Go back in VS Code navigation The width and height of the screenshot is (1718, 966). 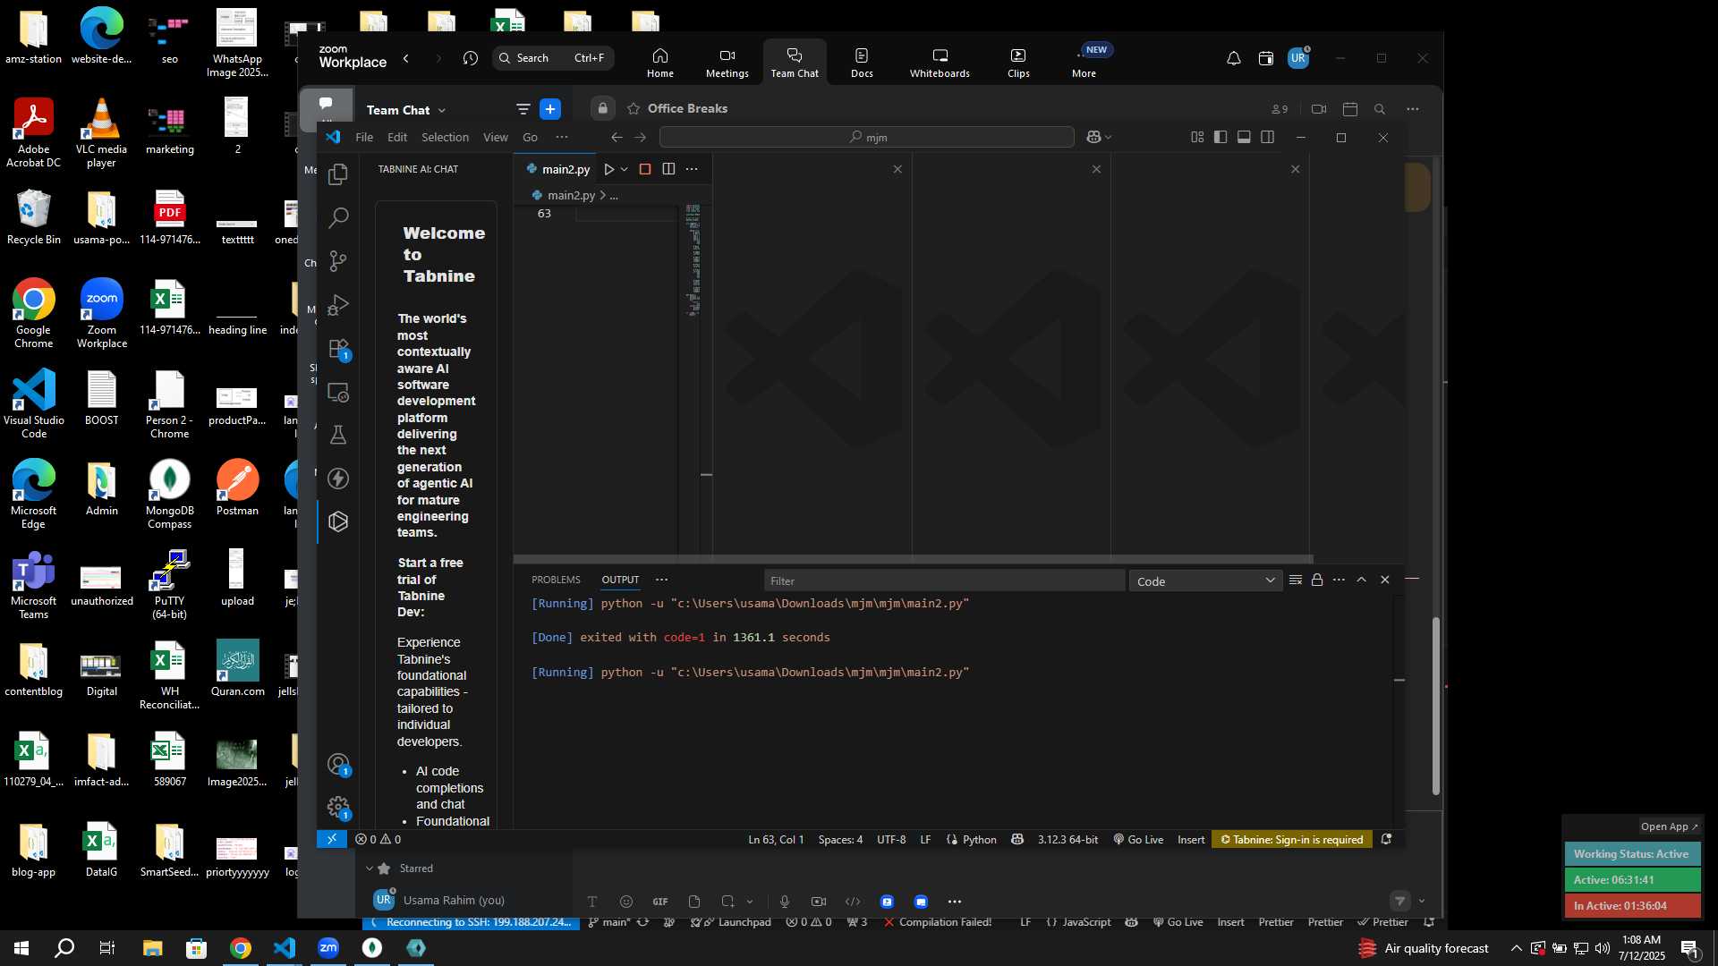pos(617,137)
